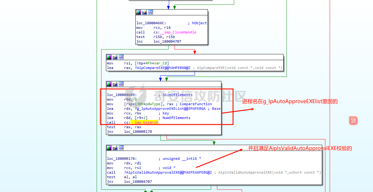Click the floating pink edit button
Viewport: 373px width, 192px height.
[x=353, y=121]
